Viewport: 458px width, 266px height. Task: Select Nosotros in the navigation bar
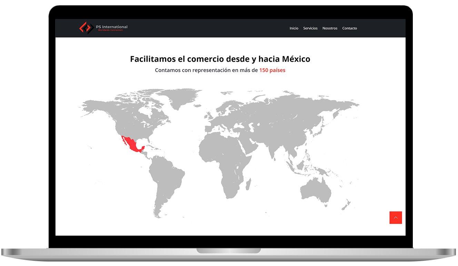(330, 28)
